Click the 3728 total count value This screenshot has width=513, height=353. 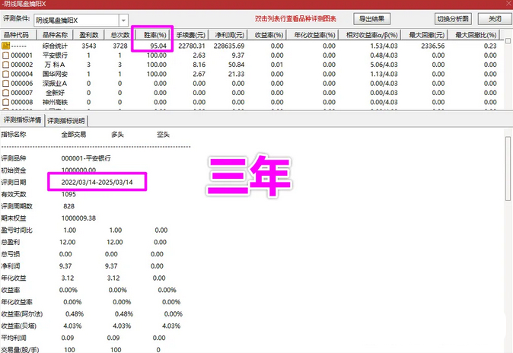[120, 46]
